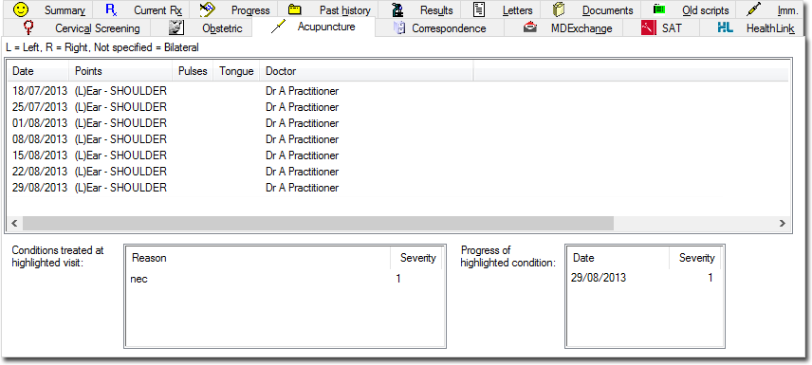
Task: Open the SAT tab
Action: 662,27
